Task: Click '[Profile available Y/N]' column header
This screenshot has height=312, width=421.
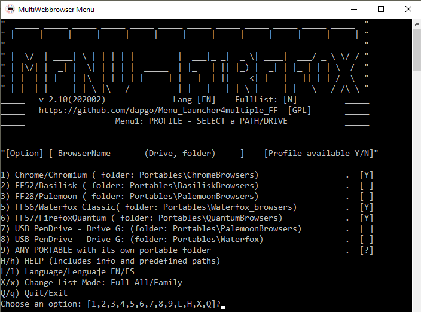Action: coord(319,154)
